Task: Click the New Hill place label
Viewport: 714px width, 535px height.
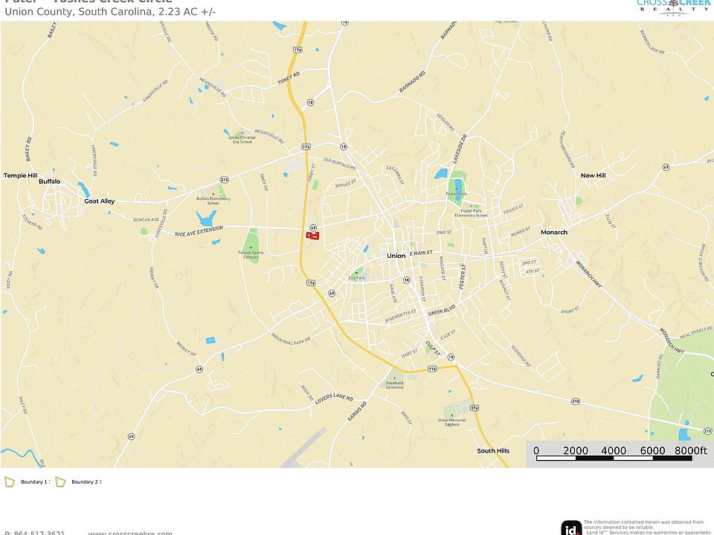Action: coord(593,175)
